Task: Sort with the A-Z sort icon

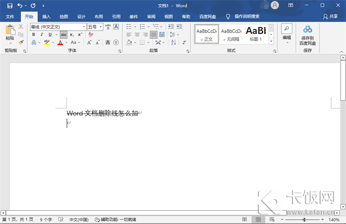Action: (x=174, y=42)
